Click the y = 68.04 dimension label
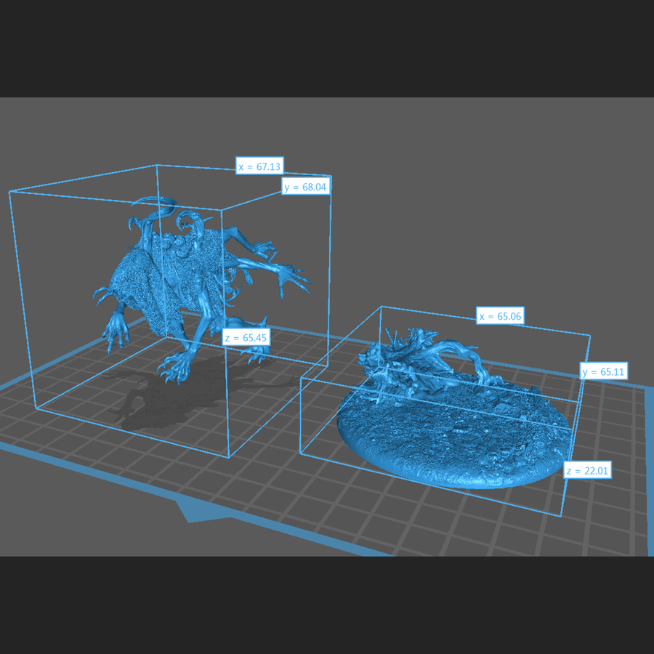 (306, 187)
